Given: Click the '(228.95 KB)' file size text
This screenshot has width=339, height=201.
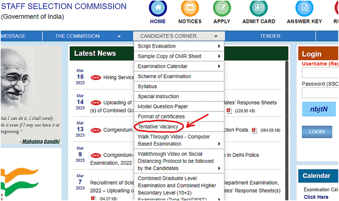Looking at the screenshot, I should tap(245, 111).
